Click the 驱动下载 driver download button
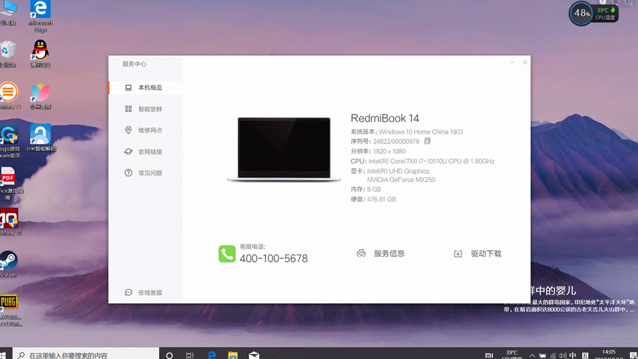 [x=478, y=253]
